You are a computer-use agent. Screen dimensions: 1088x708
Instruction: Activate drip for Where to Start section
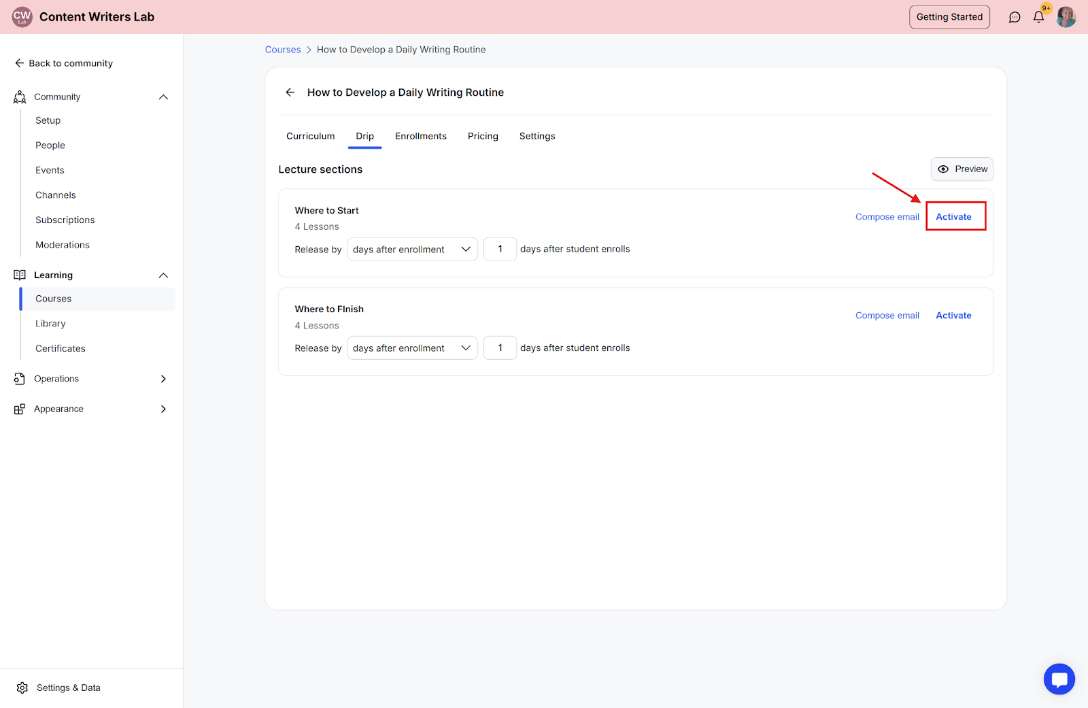953,217
